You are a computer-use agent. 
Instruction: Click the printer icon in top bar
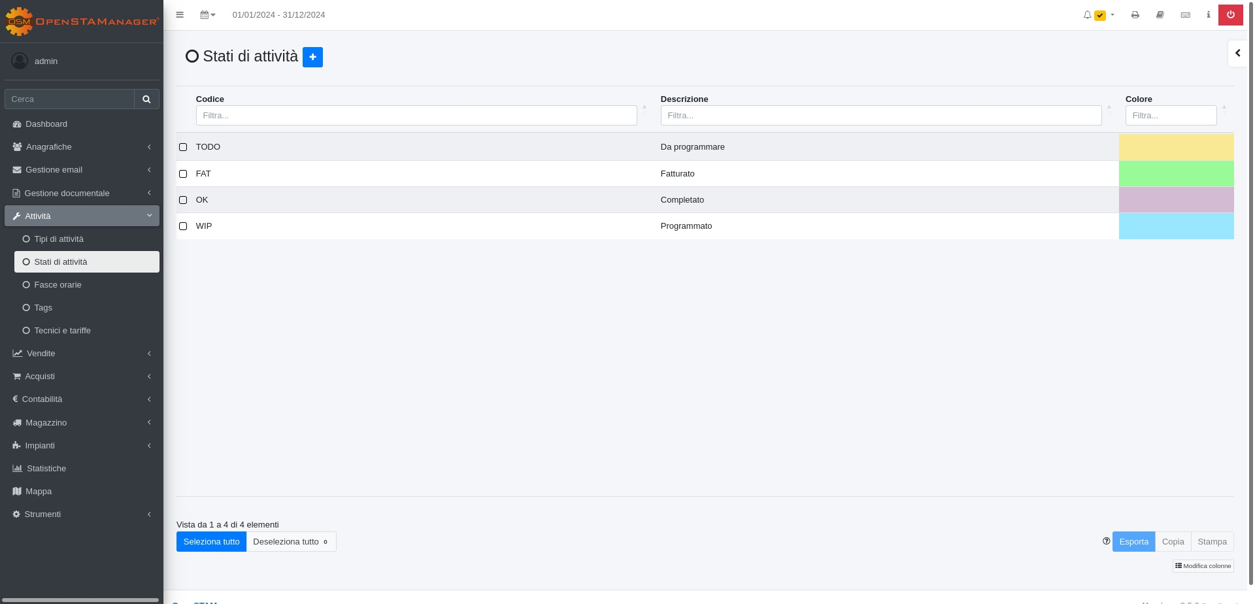[x=1135, y=15]
